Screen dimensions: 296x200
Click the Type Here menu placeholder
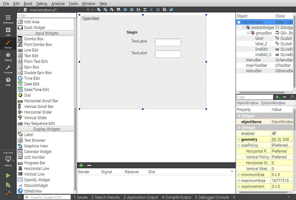tap(90, 19)
